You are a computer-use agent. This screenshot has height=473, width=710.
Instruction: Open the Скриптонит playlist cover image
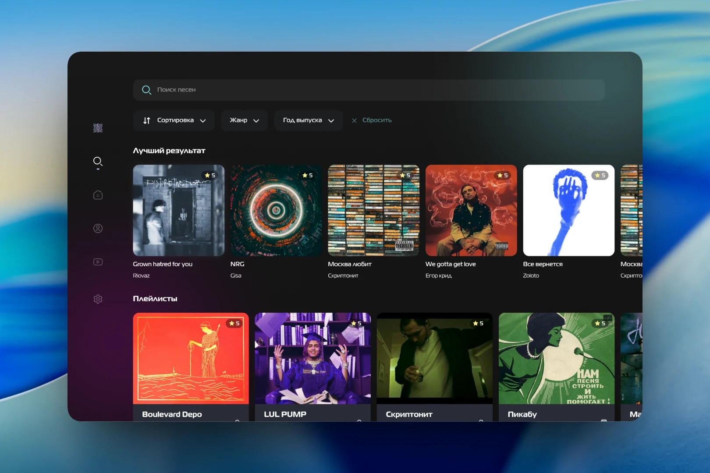click(x=435, y=358)
